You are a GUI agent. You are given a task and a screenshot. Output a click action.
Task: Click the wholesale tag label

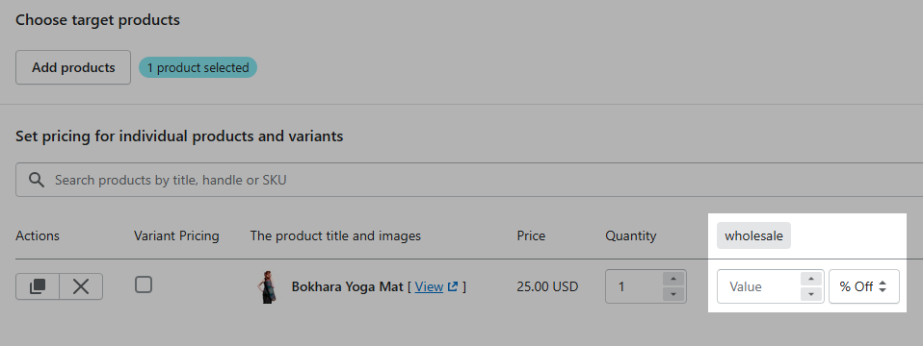coord(753,235)
